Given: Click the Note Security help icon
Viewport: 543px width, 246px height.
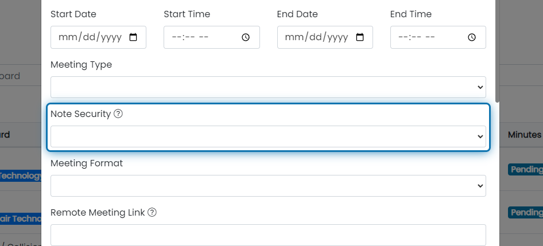Looking at the screenshot, I should pyautogui.click(x=118, y=114).
